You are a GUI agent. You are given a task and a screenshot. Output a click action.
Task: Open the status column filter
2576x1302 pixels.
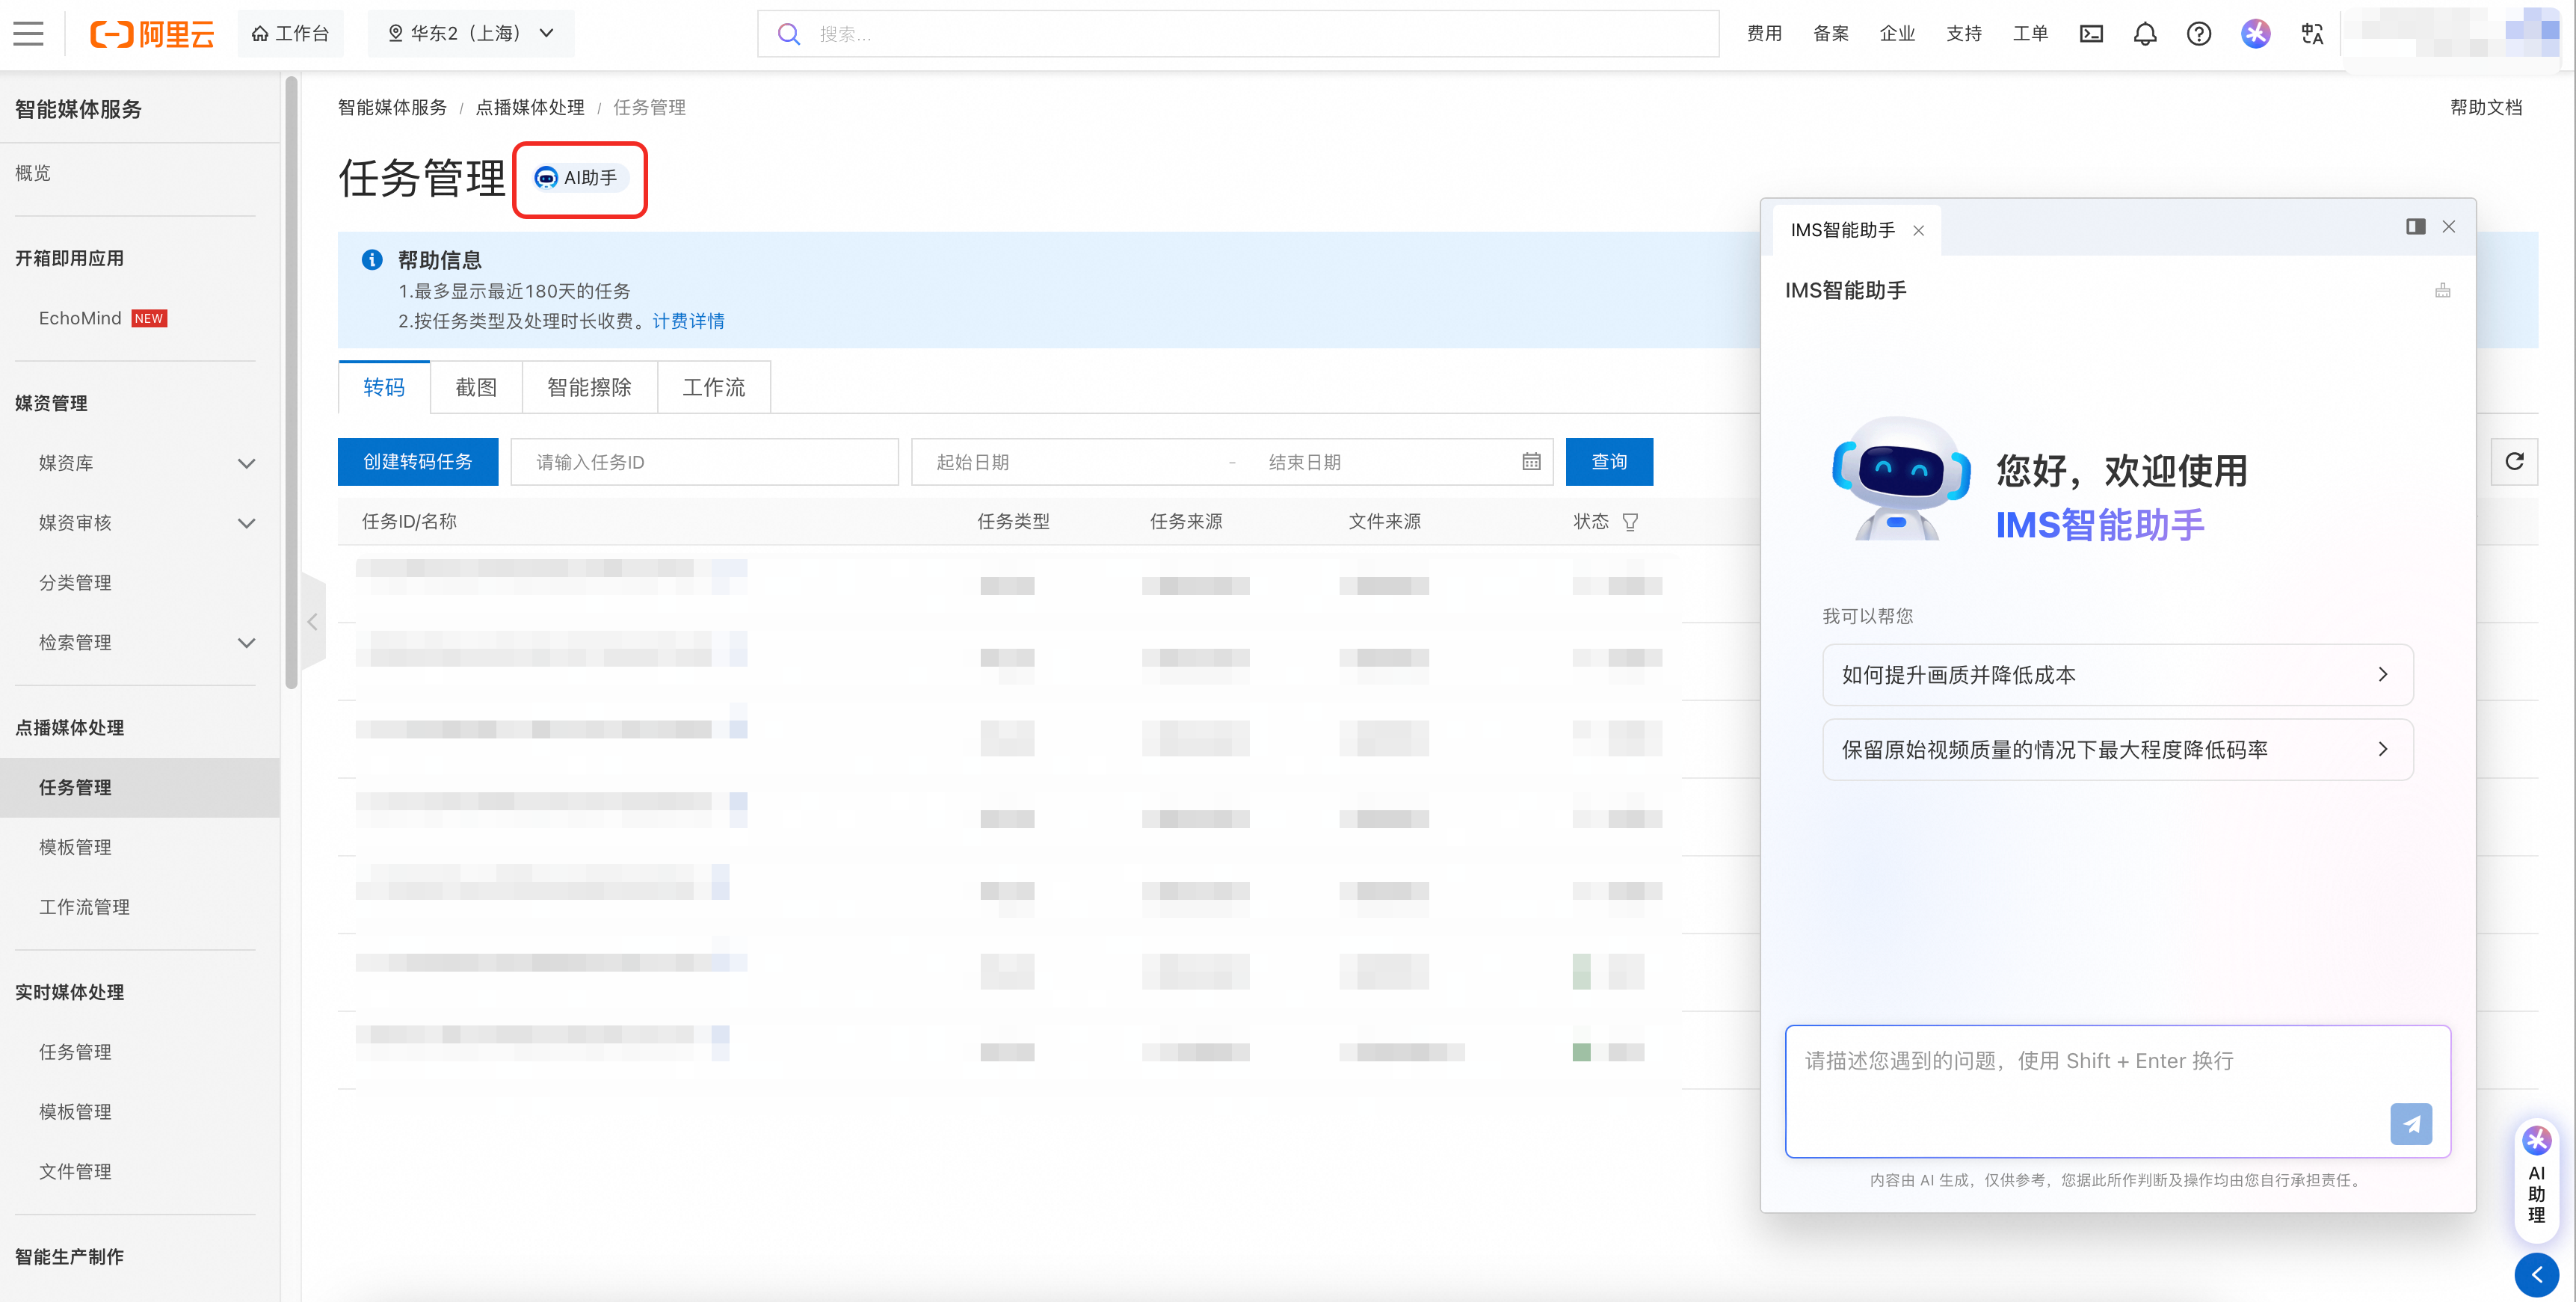[1630, 522]
